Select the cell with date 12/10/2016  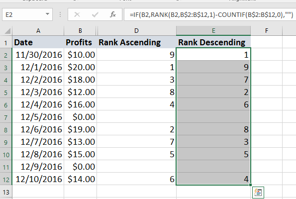pyautogui.click(x=38, y=179)
